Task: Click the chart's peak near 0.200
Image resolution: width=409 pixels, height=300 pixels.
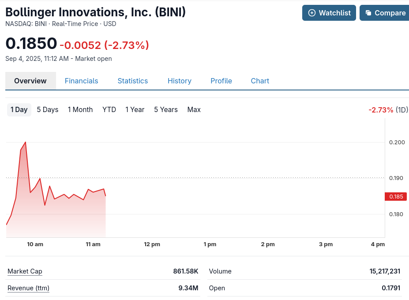Action: (x=25, y=142)
